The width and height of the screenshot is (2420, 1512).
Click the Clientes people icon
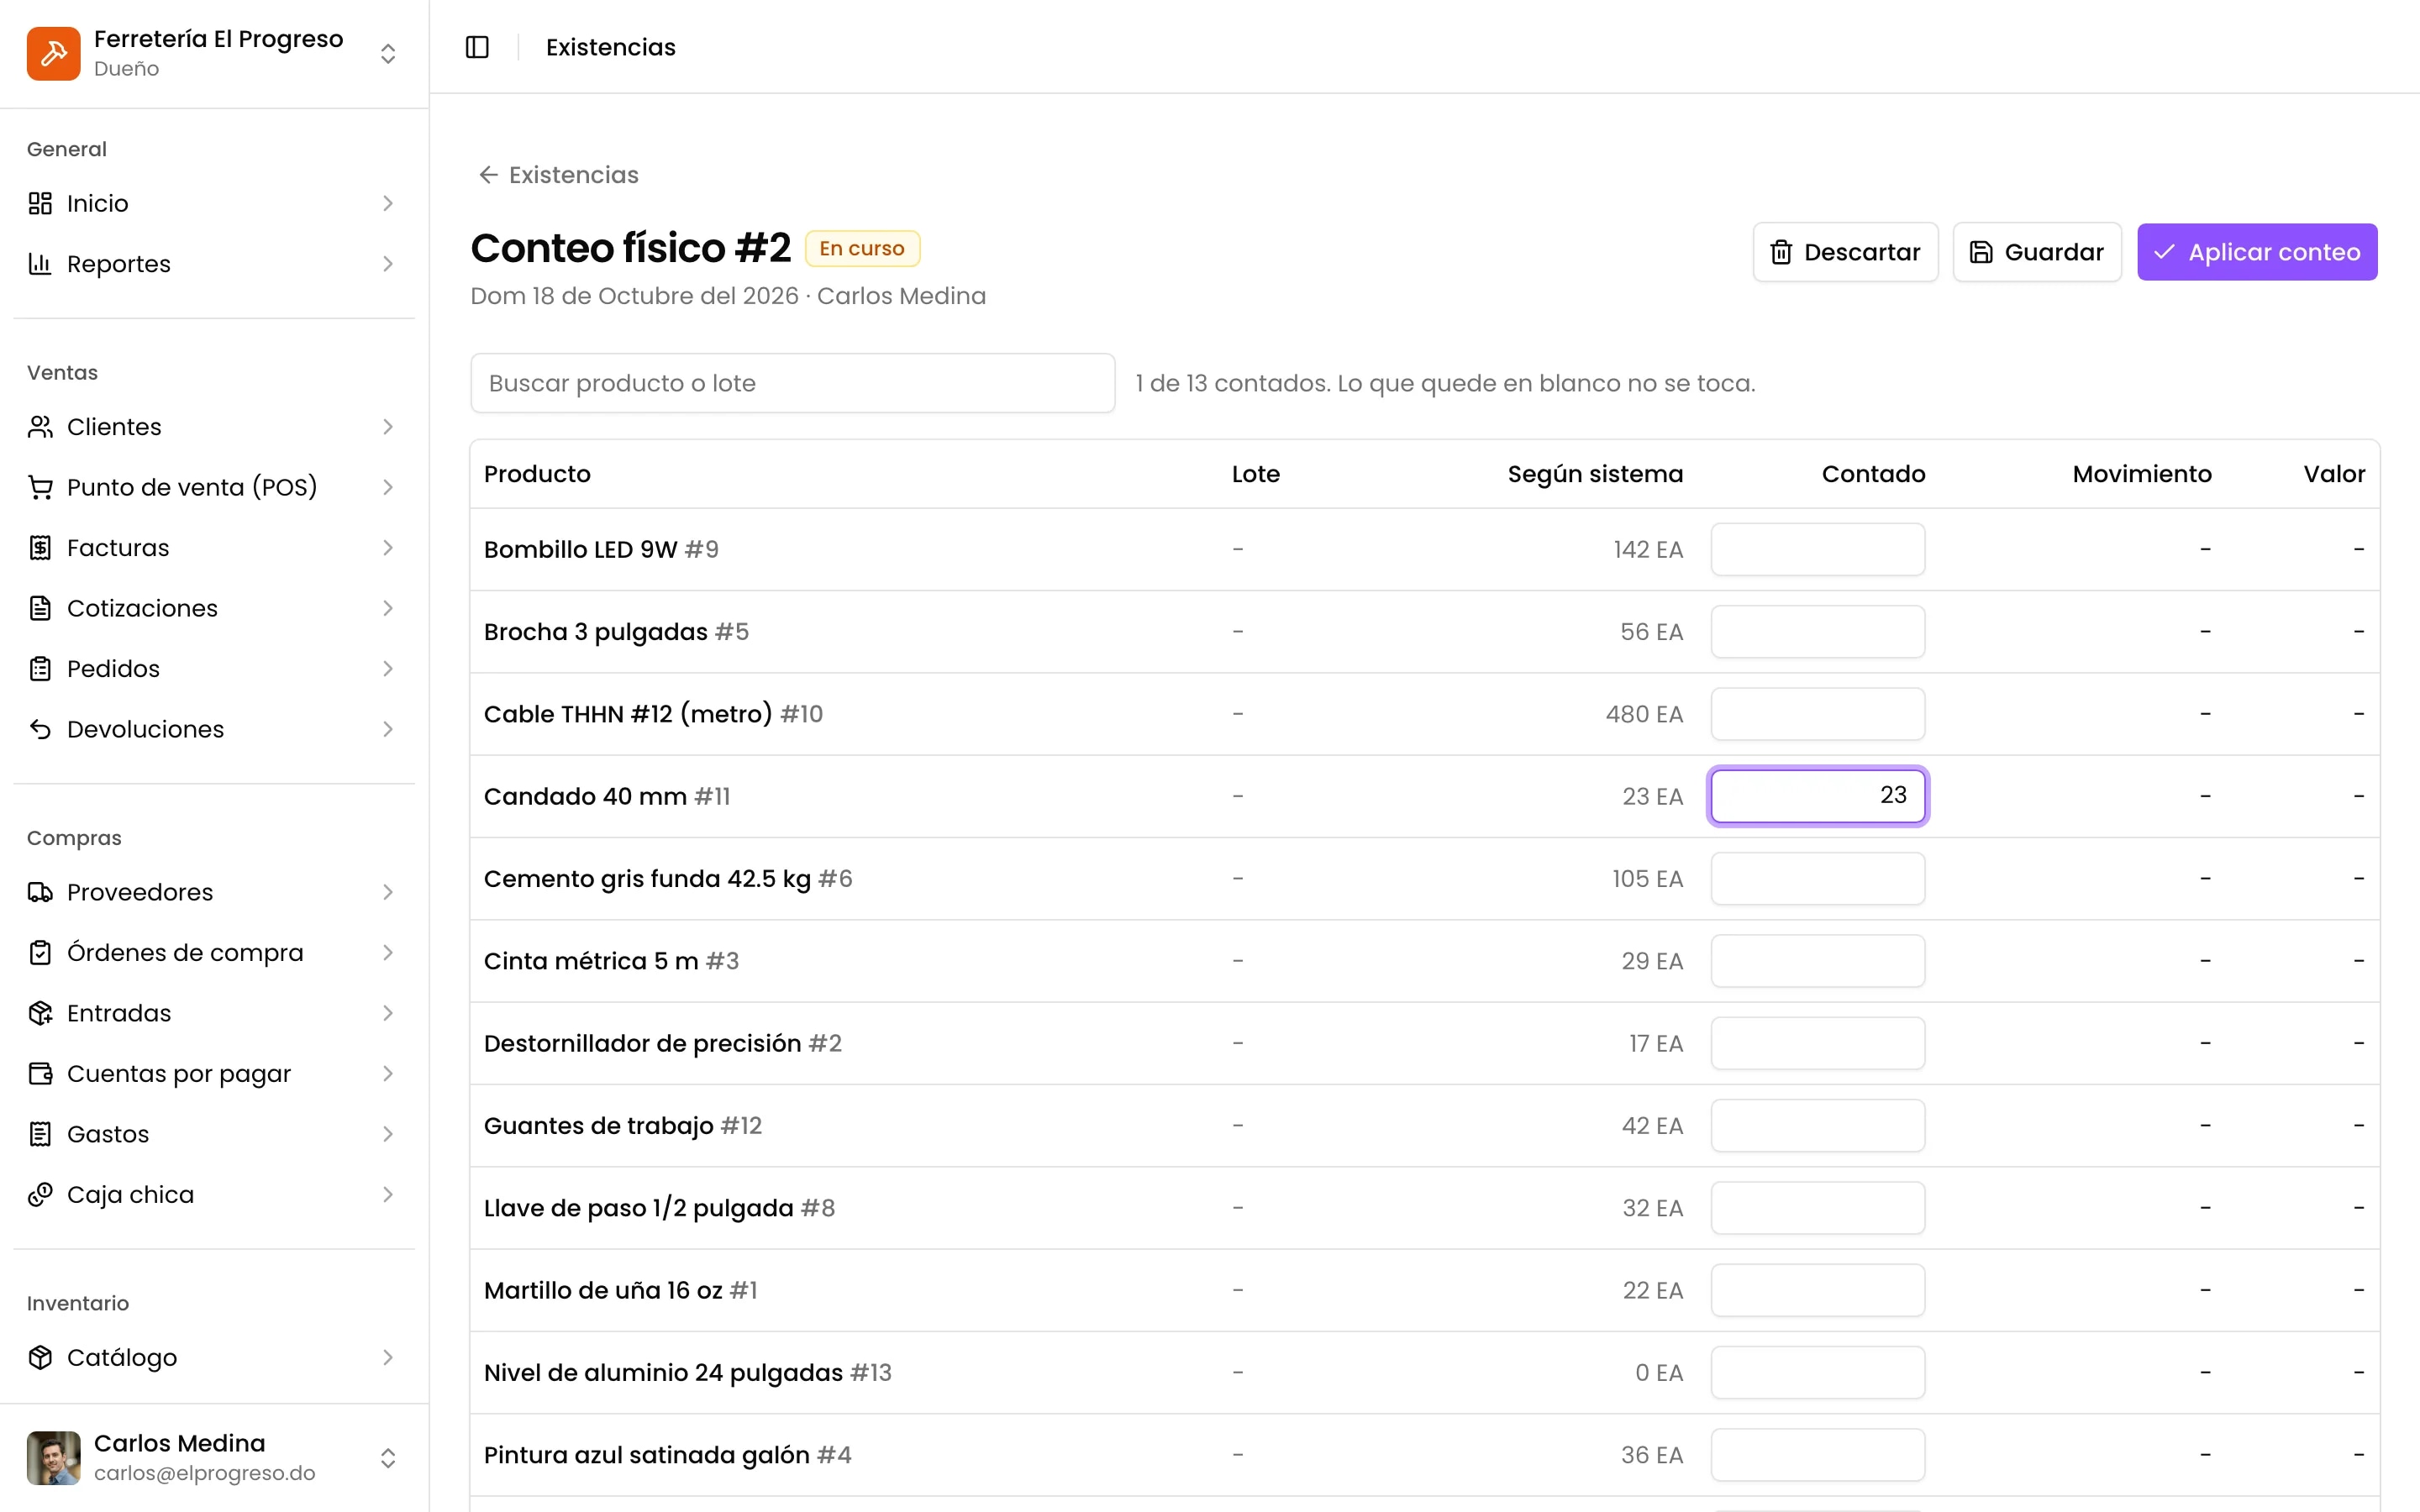tap(40, 427)
